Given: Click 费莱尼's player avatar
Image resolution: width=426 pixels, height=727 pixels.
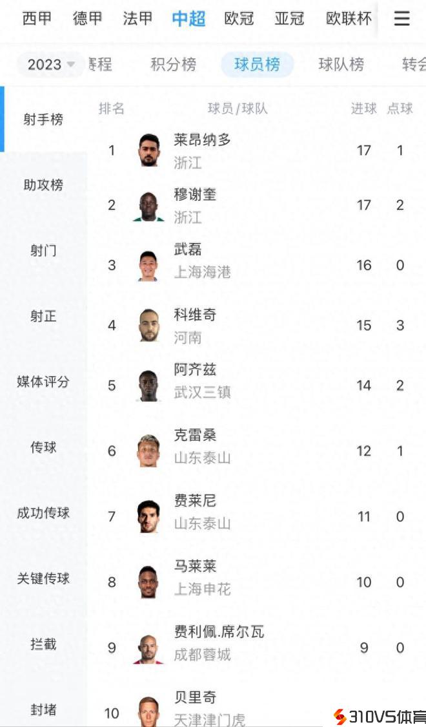Looking at the screenshot, I should [x=148, y=517].
